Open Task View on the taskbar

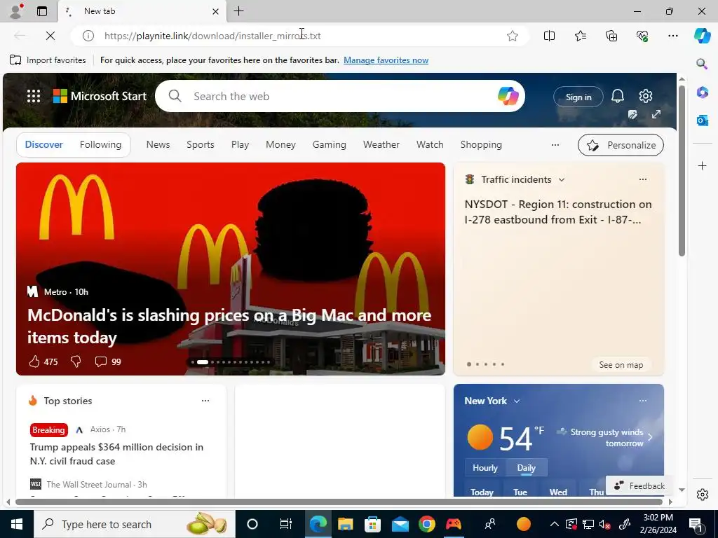click(x=286, y=524)
